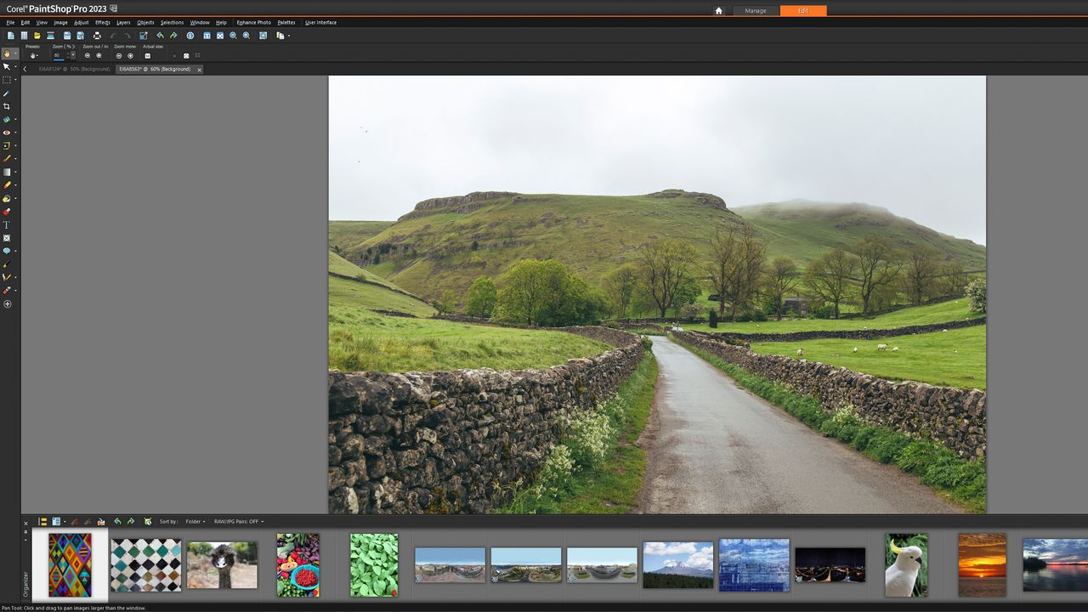
Task: Create a new image from the toolbar
Action: click(x=11, y=36)
